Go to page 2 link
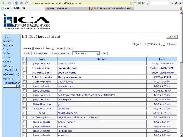183x137 pixels. coord(168,44)
